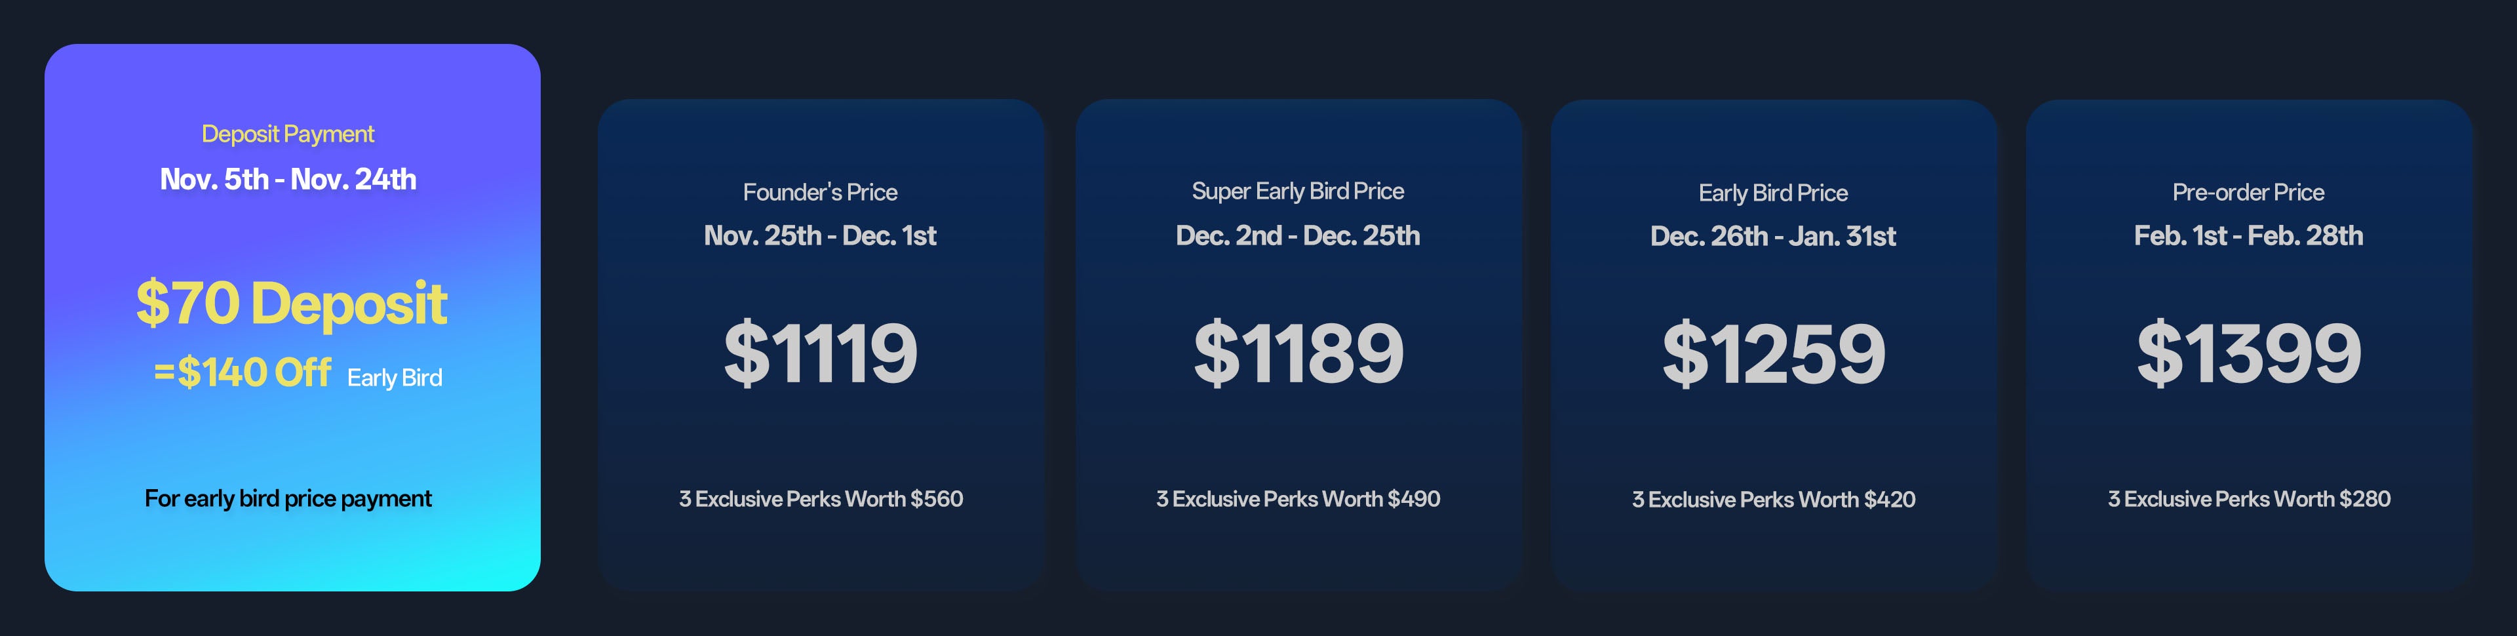Click the $1119 founder's price amount
Viewport: 2517px width, 636px height.
pyautogui.click(x=820, y=353)
